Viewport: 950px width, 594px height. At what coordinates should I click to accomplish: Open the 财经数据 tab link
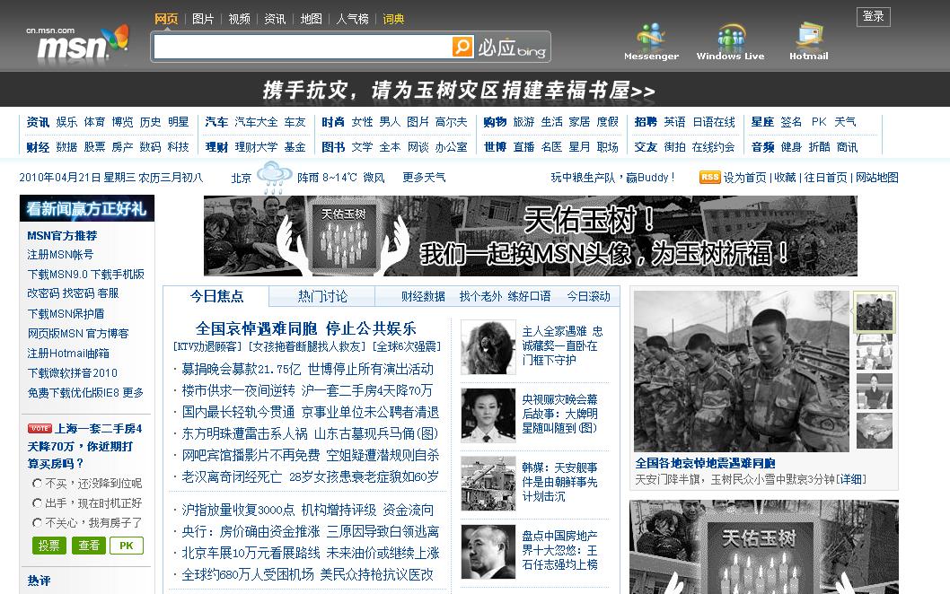tap(423, 296)
